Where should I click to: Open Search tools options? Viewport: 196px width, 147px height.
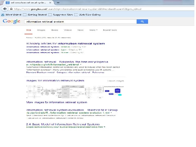pyautogui.click(x=110, y=30)
